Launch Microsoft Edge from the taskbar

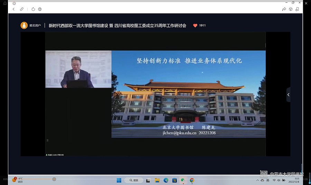tap(166, 180)
